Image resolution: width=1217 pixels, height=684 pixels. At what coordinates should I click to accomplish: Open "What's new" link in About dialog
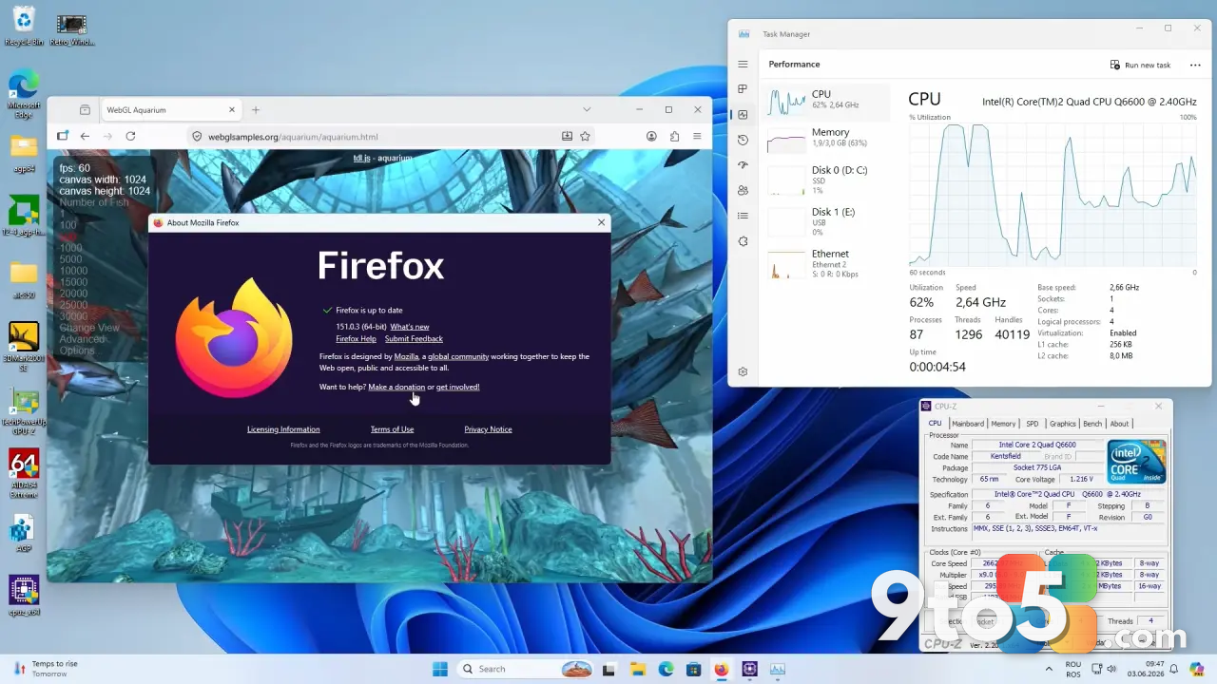click(x=410, y=327)
